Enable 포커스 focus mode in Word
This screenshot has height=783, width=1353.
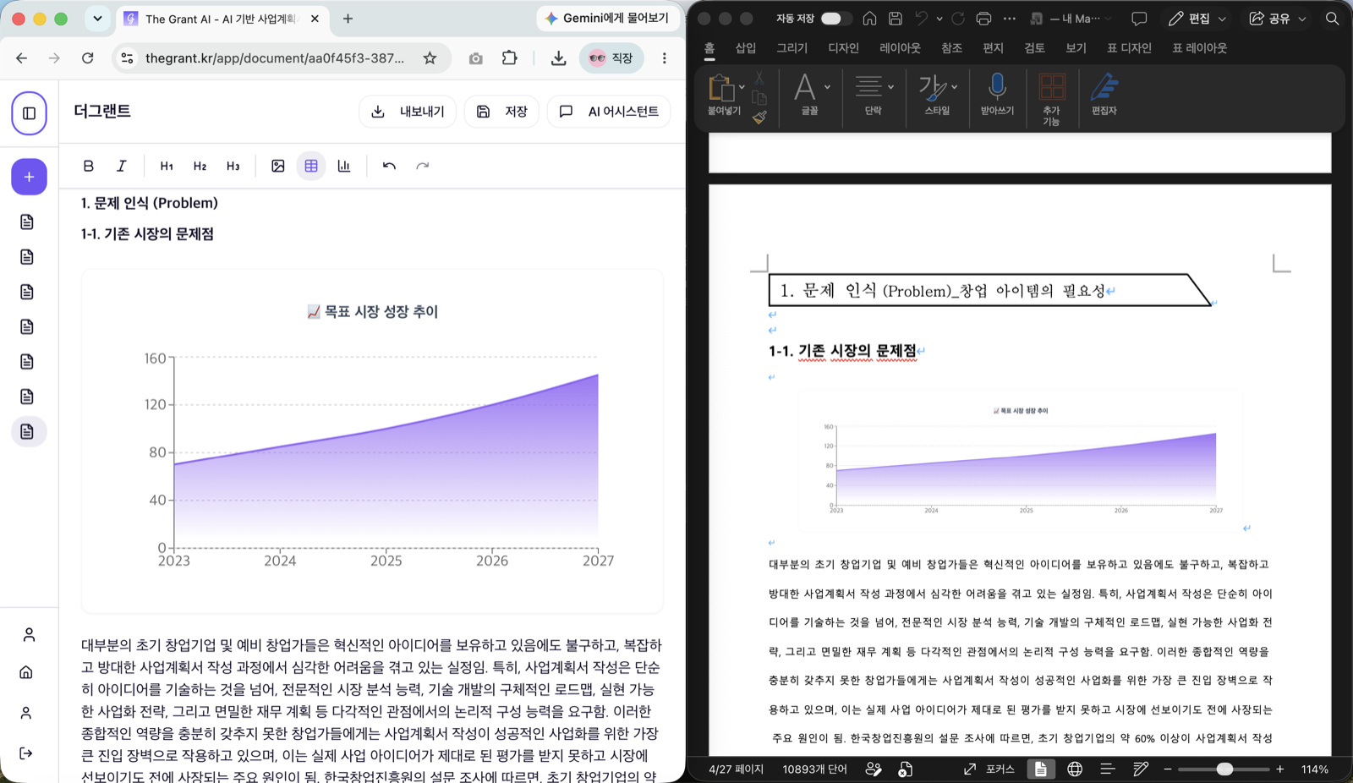pyautogui.click(x=989, y=769)
